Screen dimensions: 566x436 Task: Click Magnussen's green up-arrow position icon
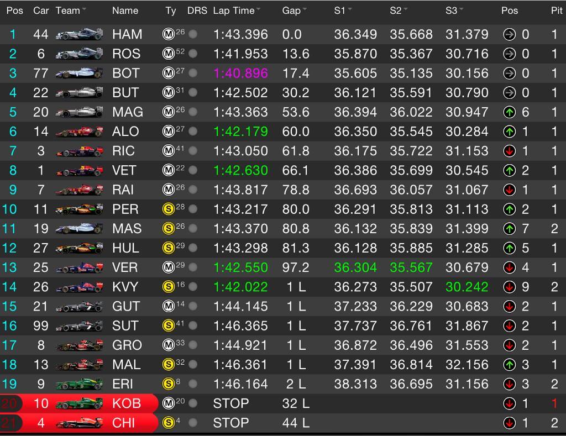[x=509, y=112]
